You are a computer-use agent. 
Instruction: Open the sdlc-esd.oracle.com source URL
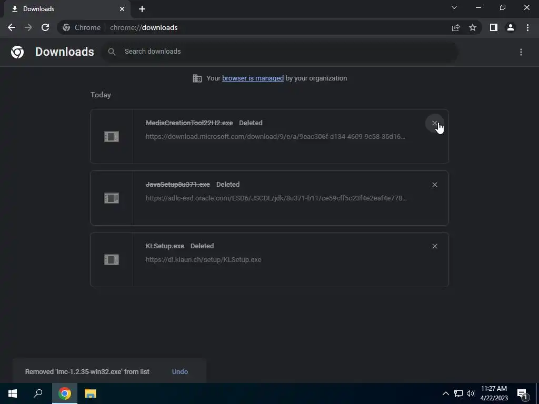(276, 198)
